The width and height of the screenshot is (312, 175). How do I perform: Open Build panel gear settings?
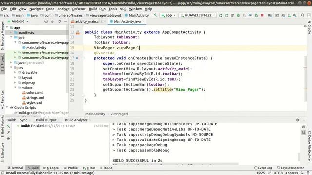point(298,120)
